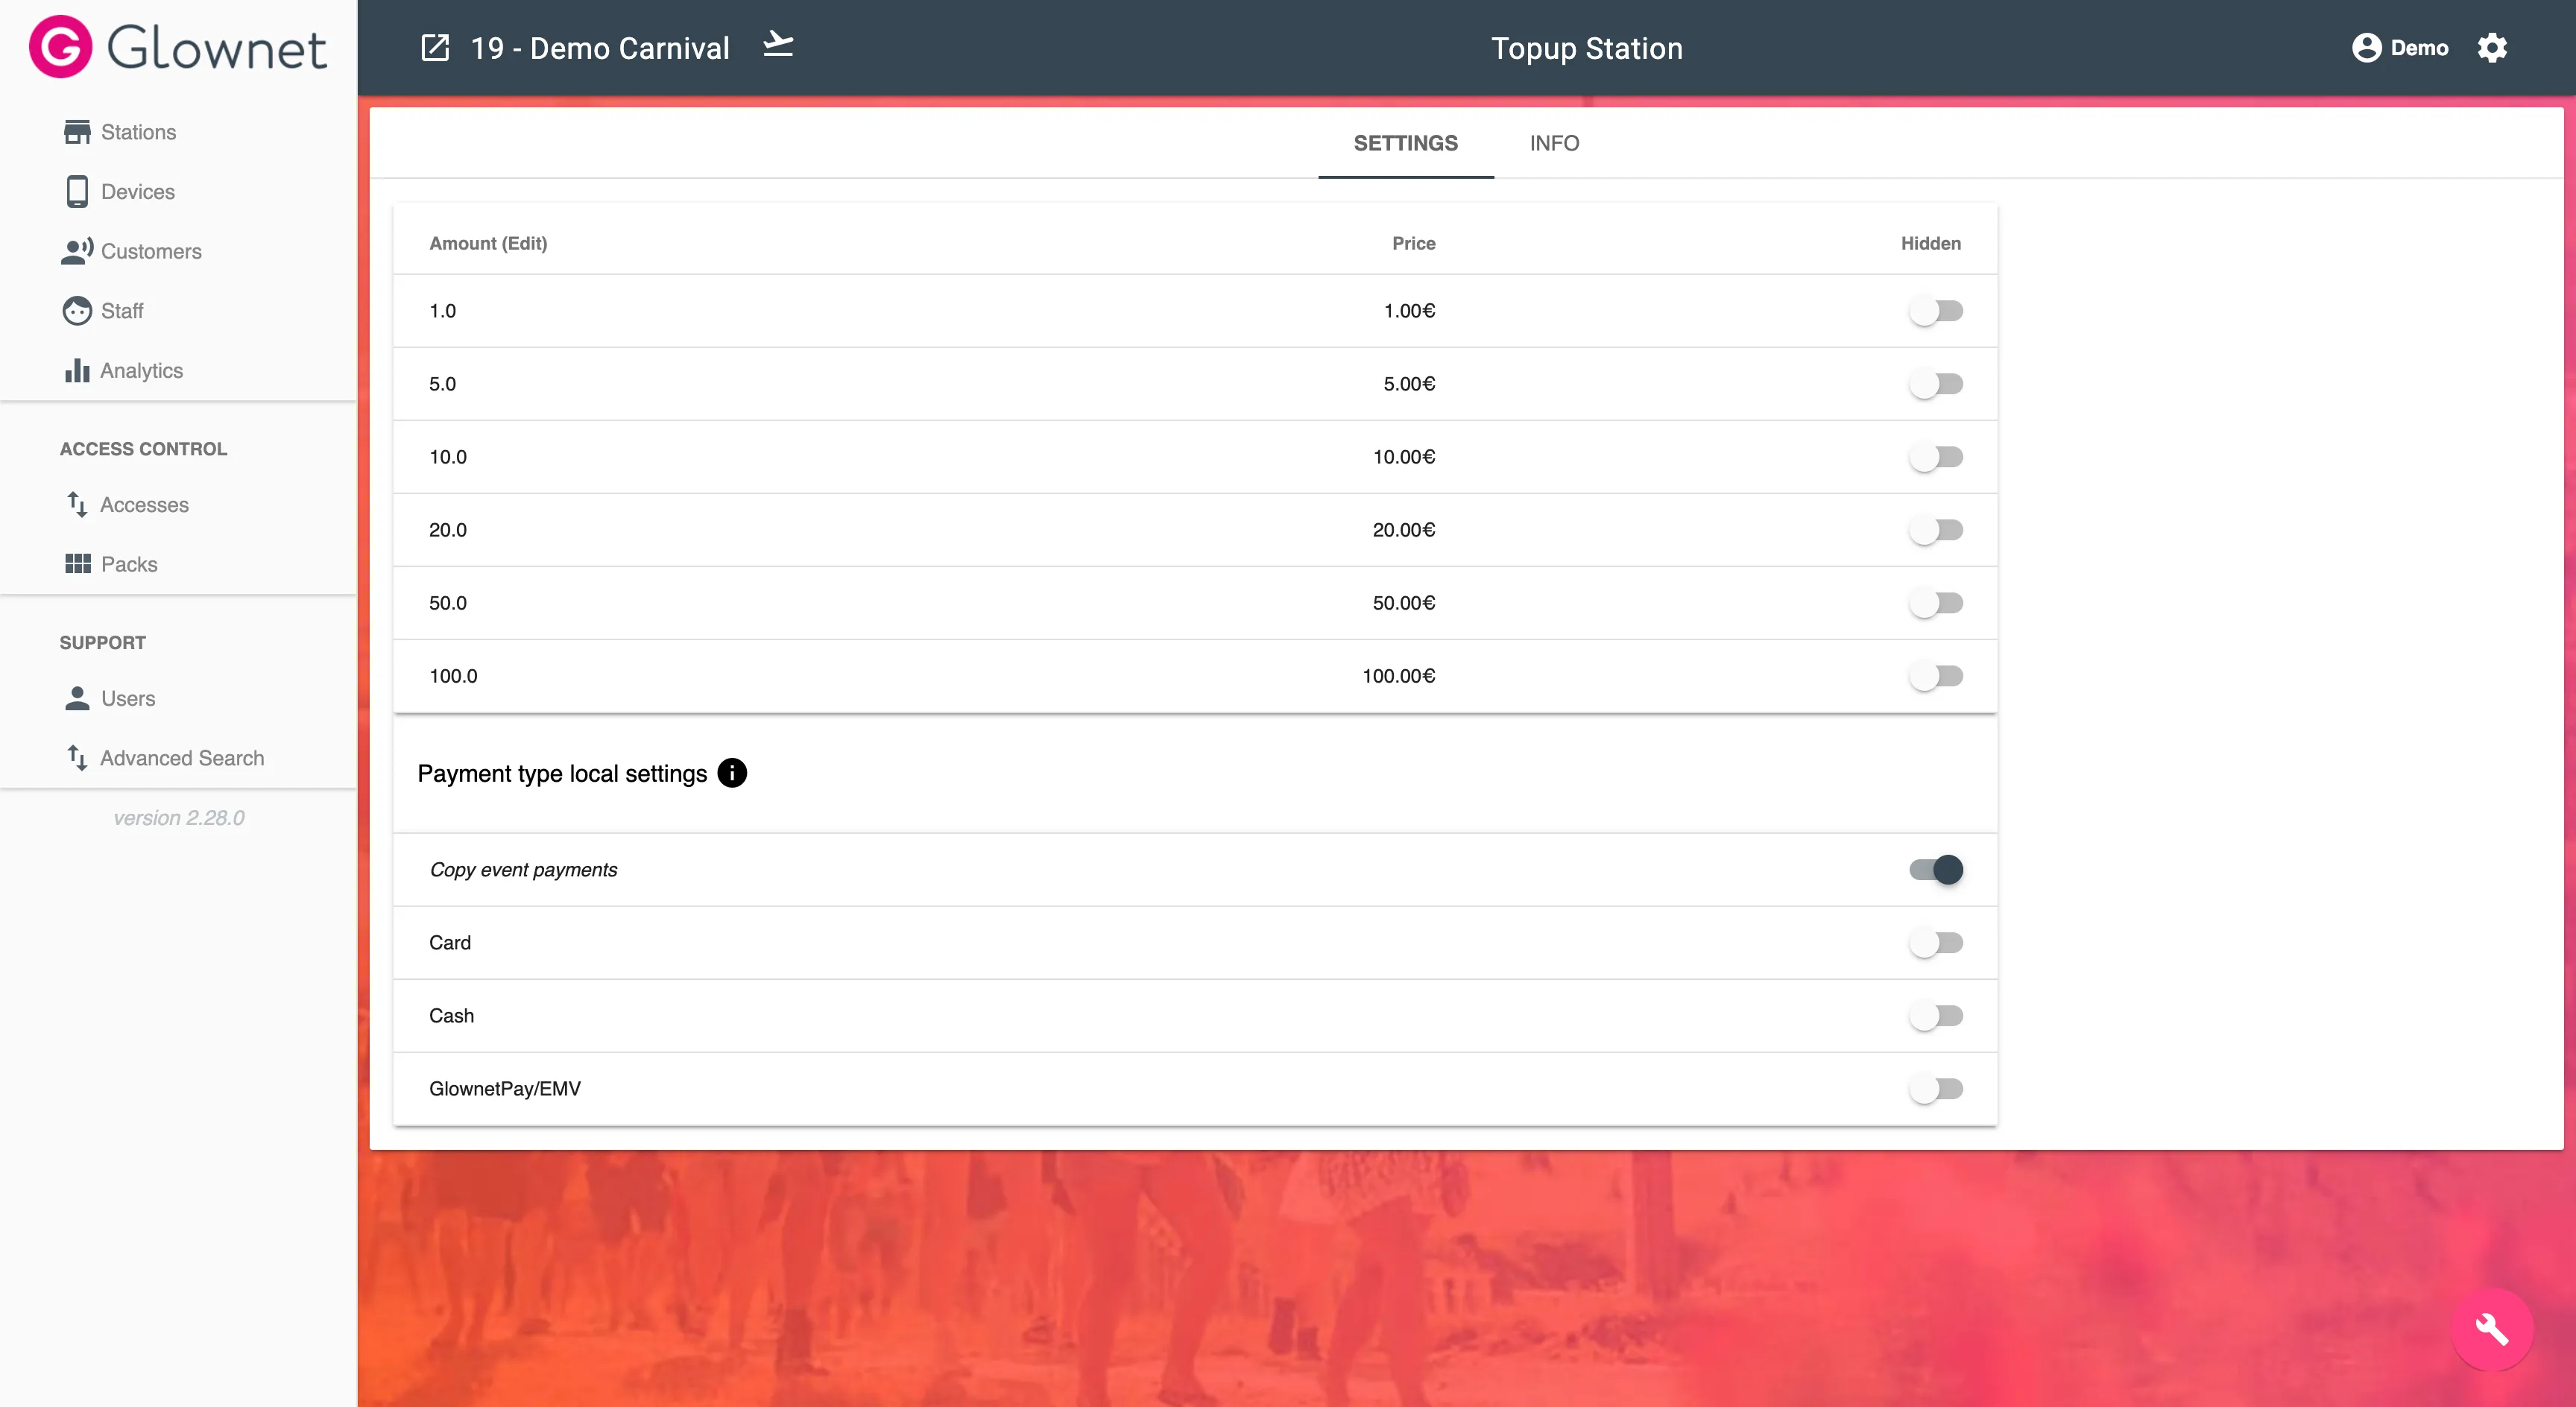
Task: Click the 10.00€ price value
Action: click(x=1404, y=457)
